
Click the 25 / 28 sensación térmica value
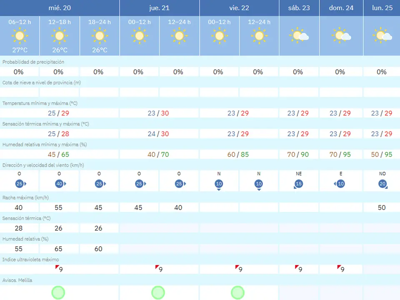click(58, 134)
